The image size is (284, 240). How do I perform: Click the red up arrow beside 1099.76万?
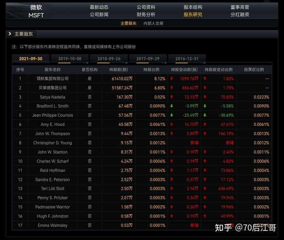[x=172, y=78]
